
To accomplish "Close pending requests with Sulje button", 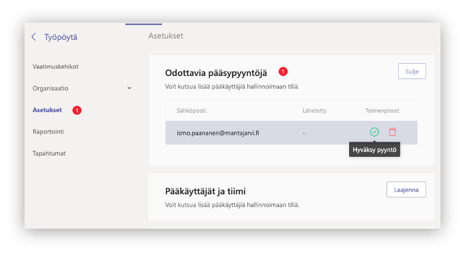I will 412,71.
